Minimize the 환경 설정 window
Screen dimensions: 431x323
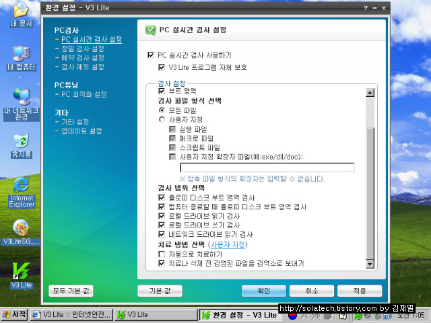pos(374,8)
